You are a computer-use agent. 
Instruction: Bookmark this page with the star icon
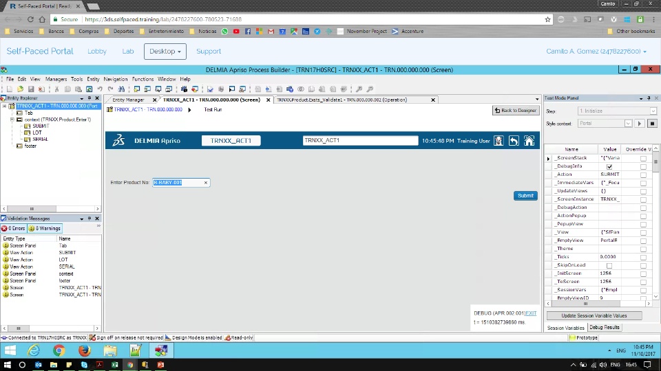click(547, 19)
